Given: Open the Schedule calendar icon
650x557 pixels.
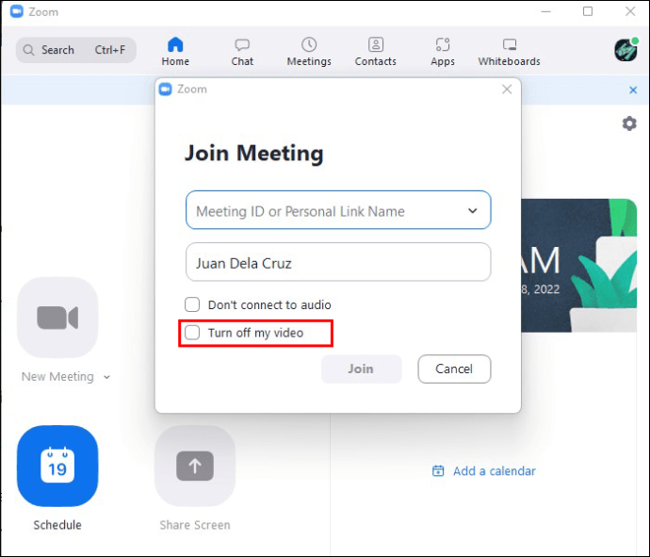Looking at the screenshot, I should point(57,466).
